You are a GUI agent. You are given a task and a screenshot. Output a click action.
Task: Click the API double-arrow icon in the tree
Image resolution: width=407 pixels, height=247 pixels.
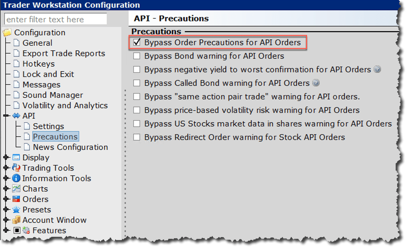coord(16,115)
